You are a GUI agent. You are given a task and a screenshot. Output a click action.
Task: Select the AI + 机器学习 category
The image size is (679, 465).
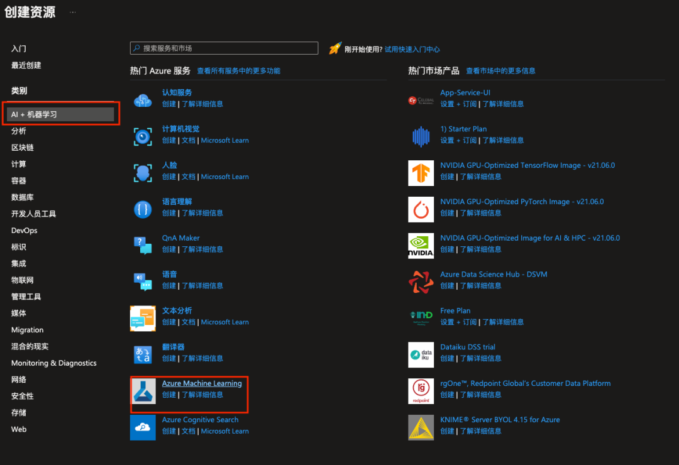point(60,114)
